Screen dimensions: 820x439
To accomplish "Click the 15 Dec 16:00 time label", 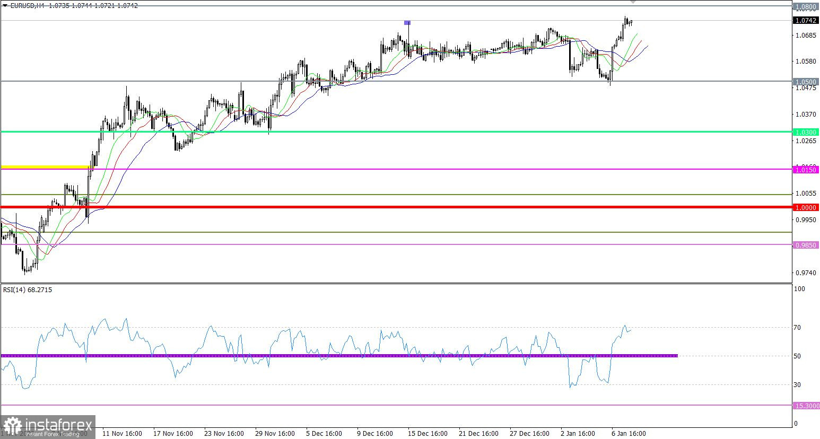I will pos(428,433).
